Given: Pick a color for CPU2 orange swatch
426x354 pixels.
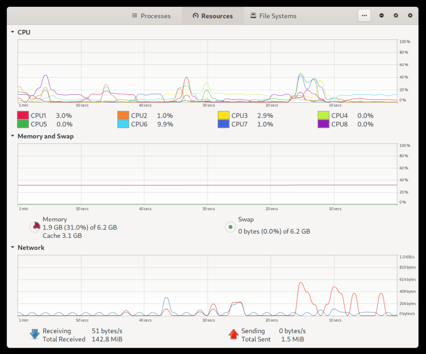Looking at the screenshot, I should (x=123, y=116).
